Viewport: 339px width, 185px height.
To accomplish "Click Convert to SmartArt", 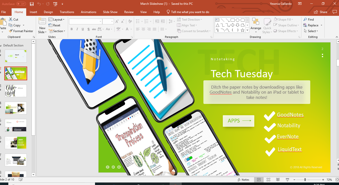I will click(194, 31).
